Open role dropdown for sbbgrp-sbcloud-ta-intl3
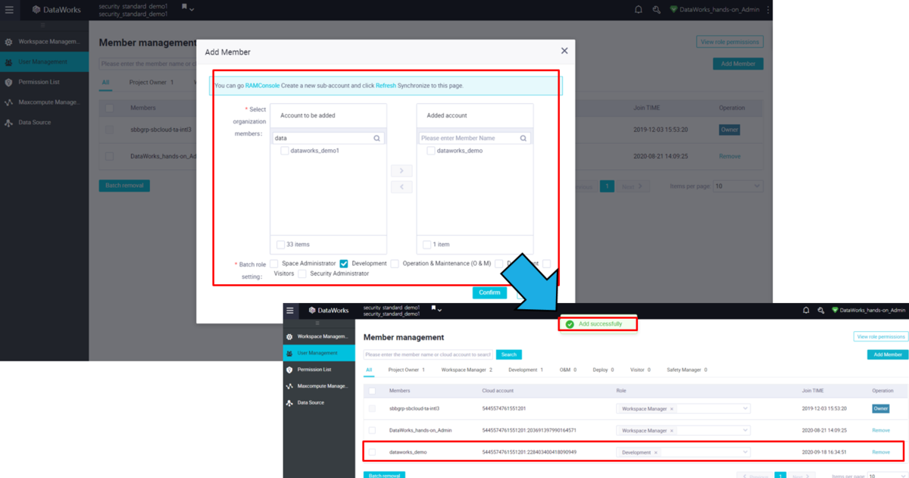This screenshot has width=909, height=478. pyautogui.click(x=745, y=409)
